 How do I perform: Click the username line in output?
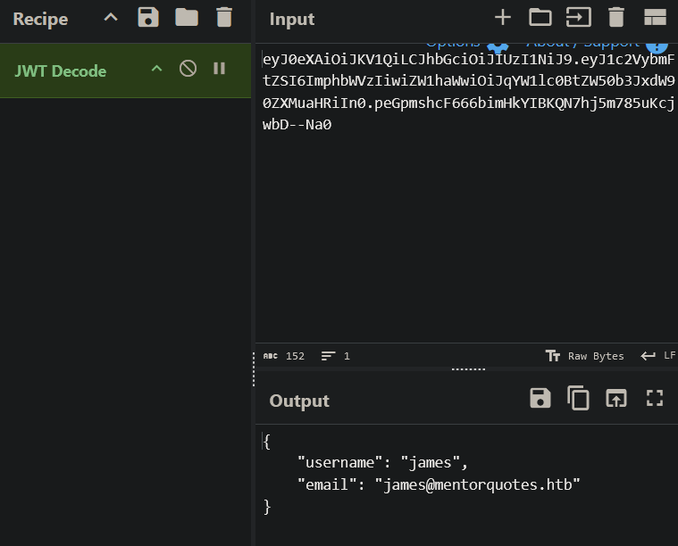pos(382,463)
